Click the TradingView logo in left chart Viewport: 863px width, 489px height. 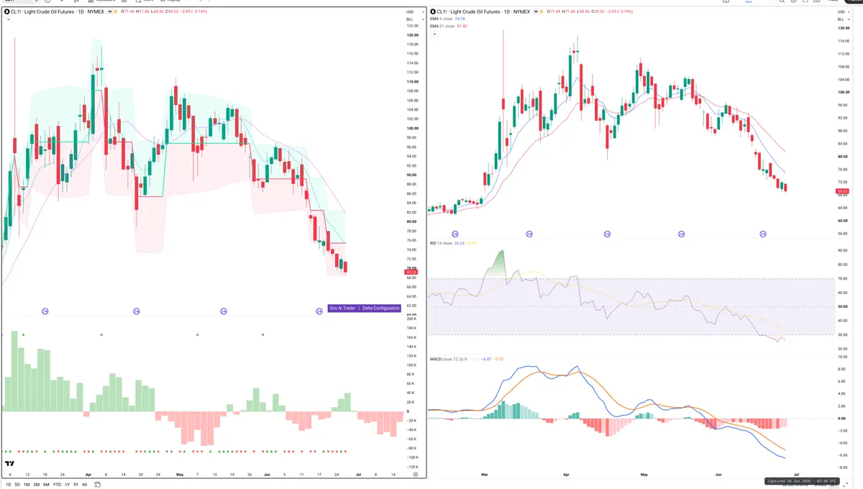[9, 465]
